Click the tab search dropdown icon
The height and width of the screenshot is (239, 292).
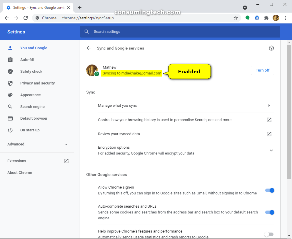[x=245, y=8]
